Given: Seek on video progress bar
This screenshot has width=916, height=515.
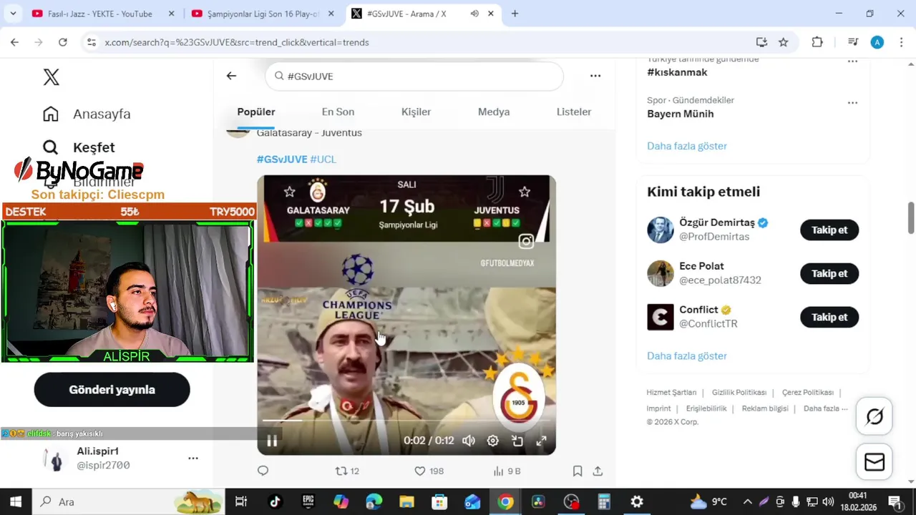Looking at the screenshot, I should point(406,421).
